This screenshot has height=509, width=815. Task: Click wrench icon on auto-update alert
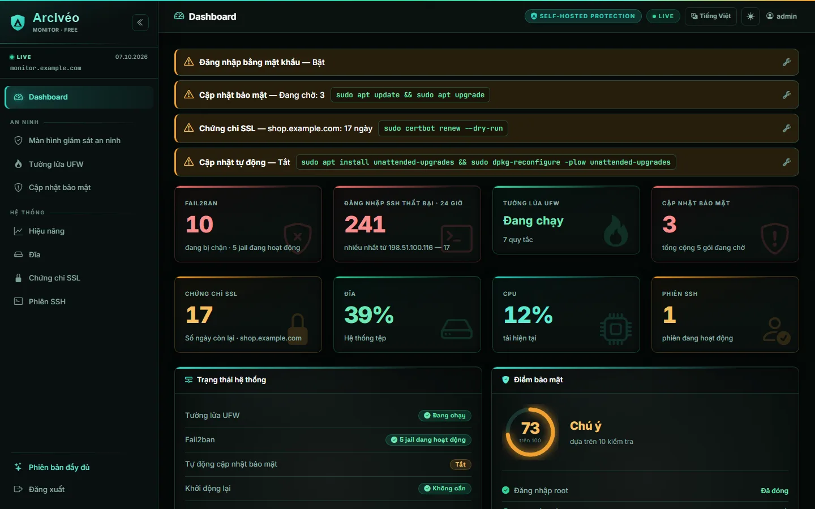click(787, 162)
